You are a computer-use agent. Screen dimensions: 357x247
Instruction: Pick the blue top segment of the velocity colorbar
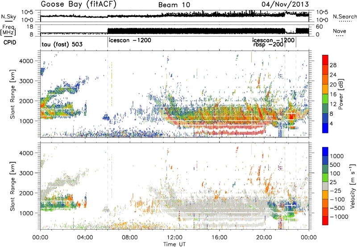[325, 152]
